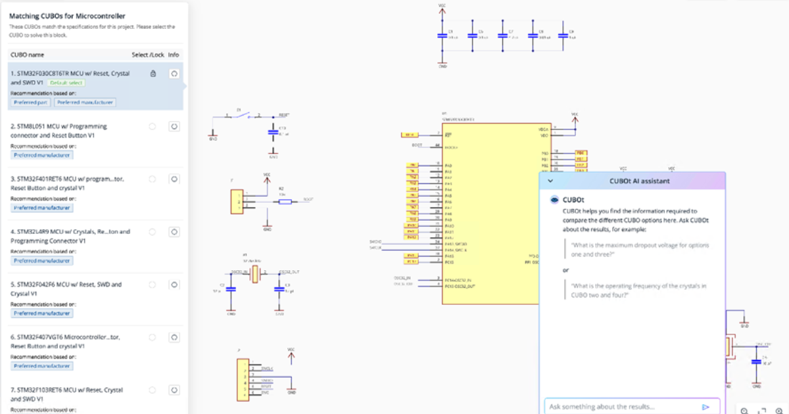789x414 pixels.
Task: Open info for STM32F042F6 MCU
Action: pos(174,285)
